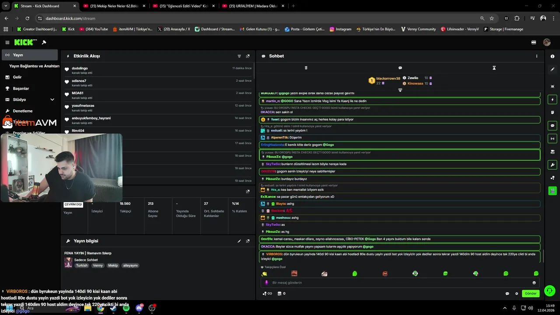Click the info icon in right sidebar

[x=553, y=56]
